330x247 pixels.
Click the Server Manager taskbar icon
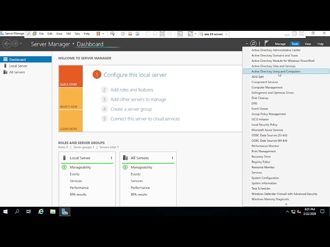coord(64,211)
